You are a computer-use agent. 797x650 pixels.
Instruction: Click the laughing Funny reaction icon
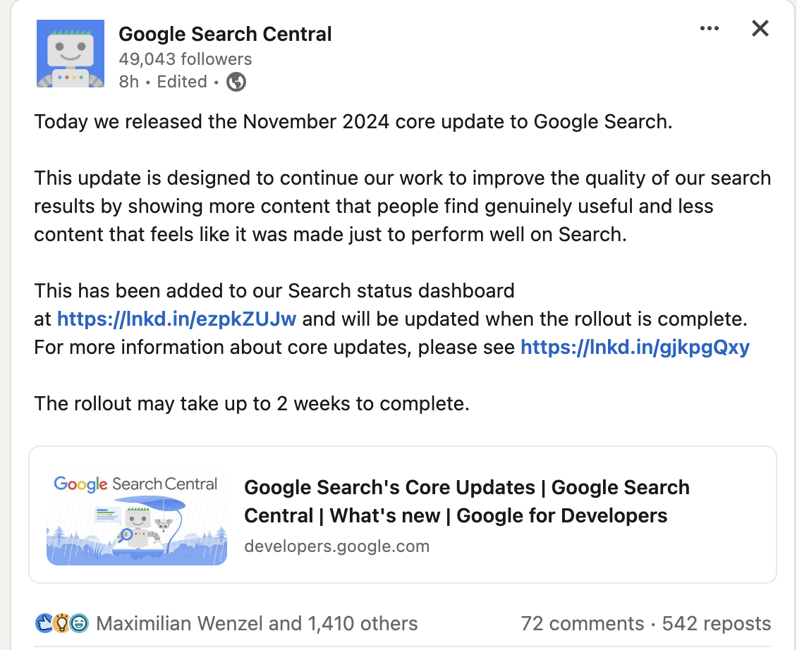click(79, 623)
